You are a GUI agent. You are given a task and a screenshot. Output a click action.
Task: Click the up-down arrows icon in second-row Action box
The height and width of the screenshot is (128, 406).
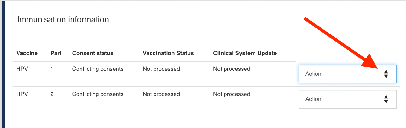(x=386, y=99)
